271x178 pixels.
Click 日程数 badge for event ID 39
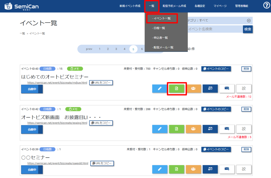pos(47,150)
